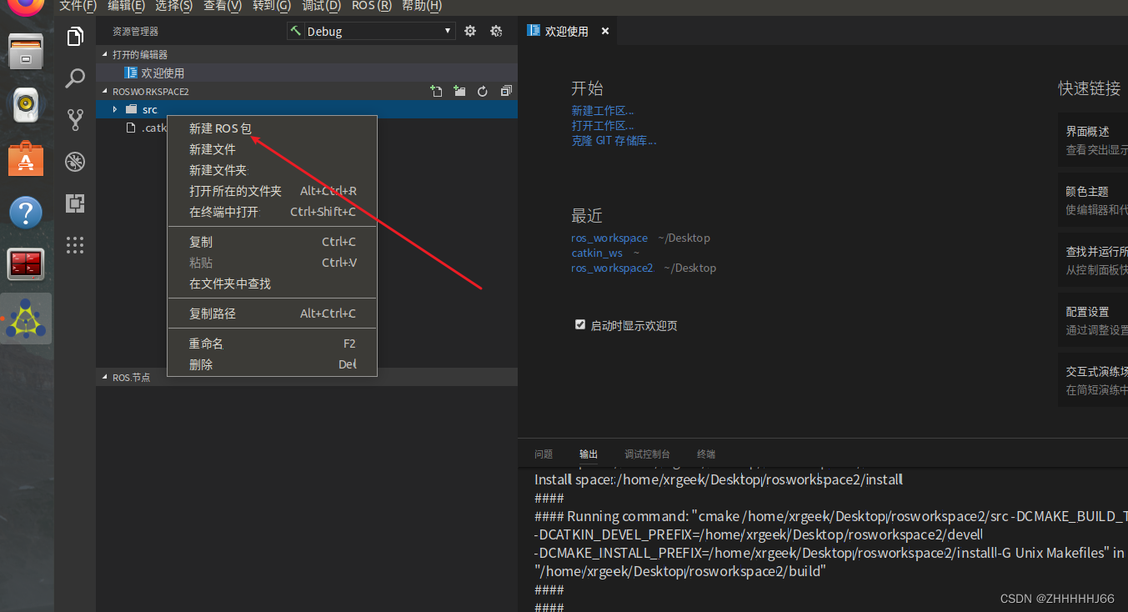Click the 克隆 GIT 存储库... link
Image resolution: width=1128 pixels, height=612 pixels.
[x=614, y=140]
